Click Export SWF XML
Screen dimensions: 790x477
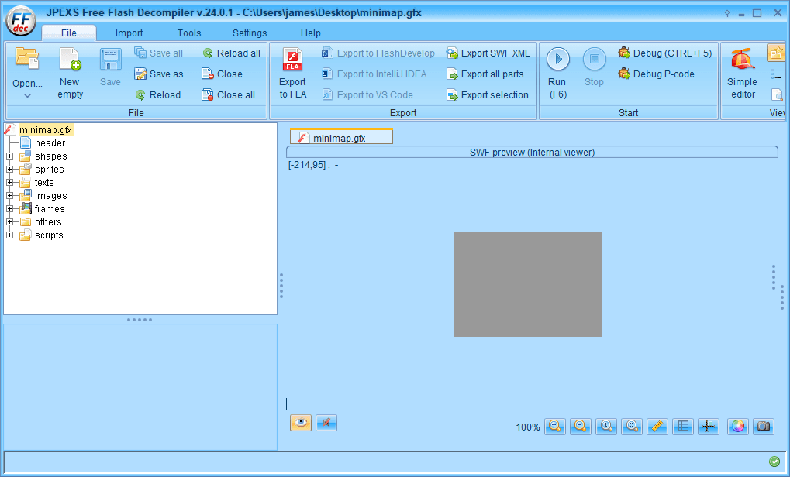pos(488,53)
